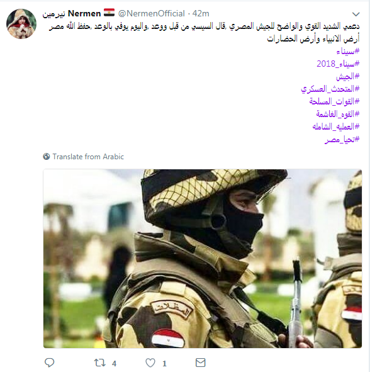The width and height of the screenshot is (370, 372).
Task: Click the reply speech bubble icon
Action: coord(50,363)
